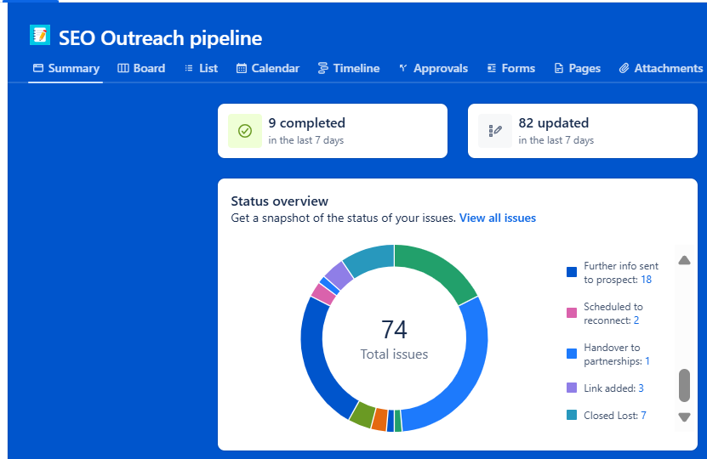The image size is (707, 459).
Task: Click the Handover to partnerships count 1
Action: coord(647,361)
